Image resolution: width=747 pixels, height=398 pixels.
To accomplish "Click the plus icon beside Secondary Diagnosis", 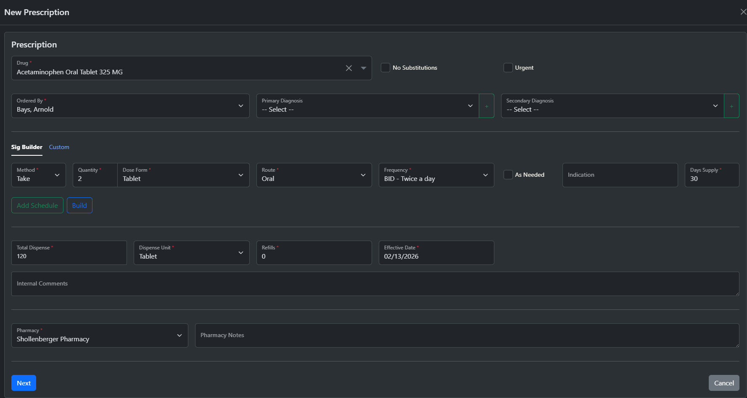I will [x=731, y=106].
